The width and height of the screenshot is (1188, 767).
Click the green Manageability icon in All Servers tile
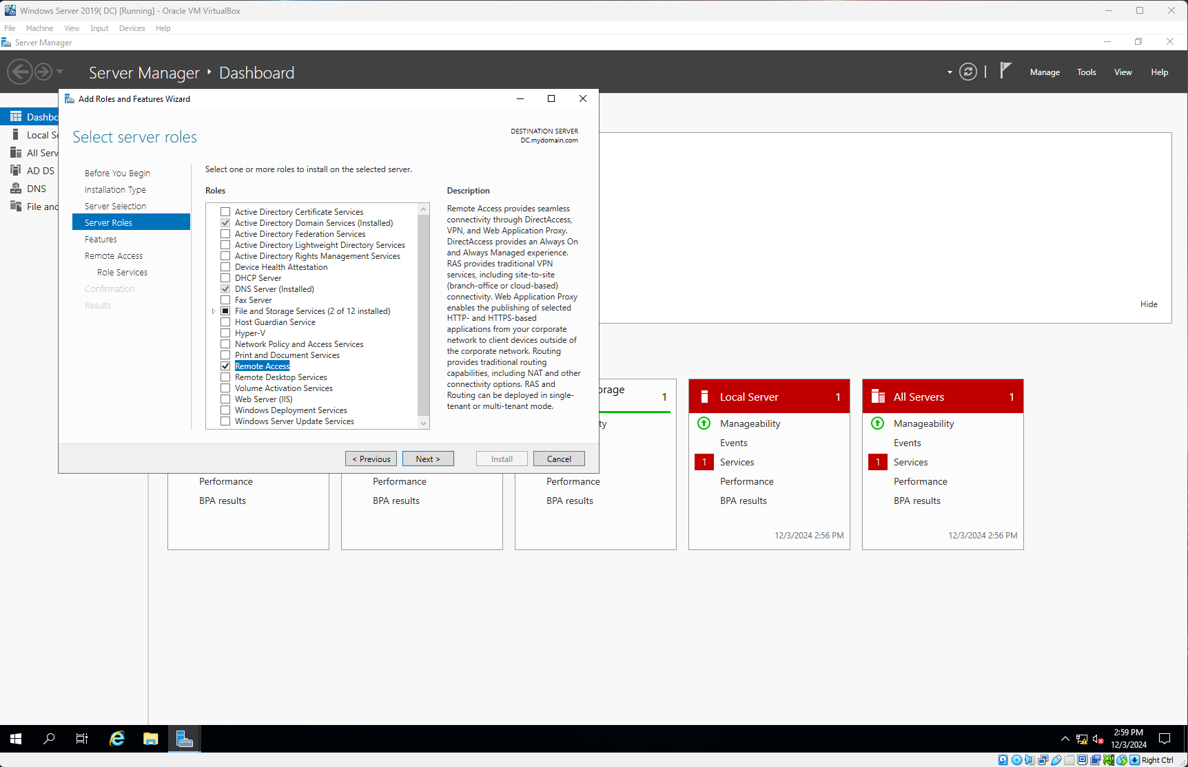877,423
